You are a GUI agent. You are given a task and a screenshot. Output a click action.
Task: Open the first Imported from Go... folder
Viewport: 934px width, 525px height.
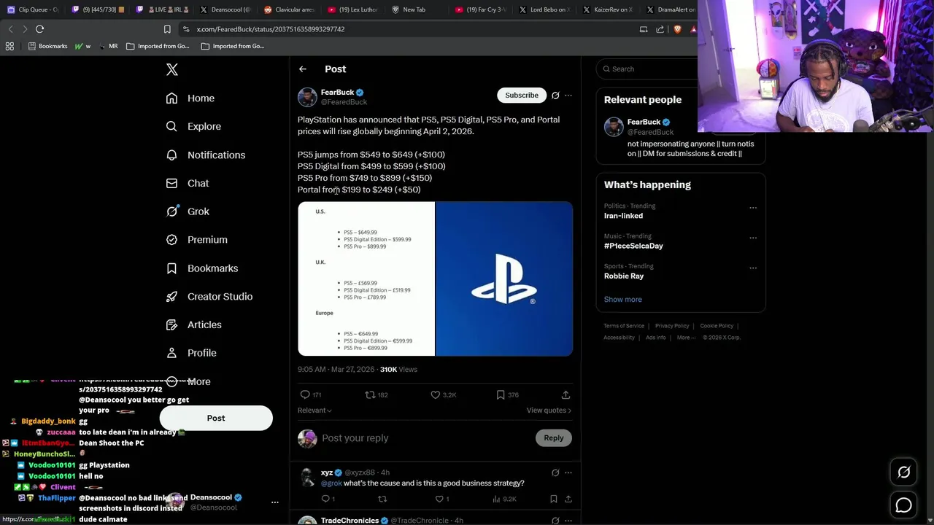click(x=158, y=46)
